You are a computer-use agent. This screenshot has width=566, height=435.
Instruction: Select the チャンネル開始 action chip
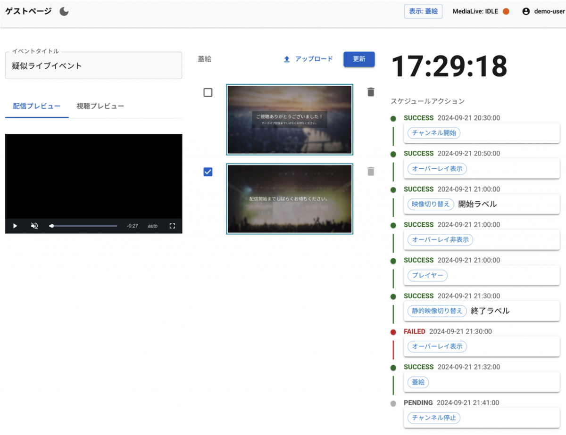click(434, 133)
